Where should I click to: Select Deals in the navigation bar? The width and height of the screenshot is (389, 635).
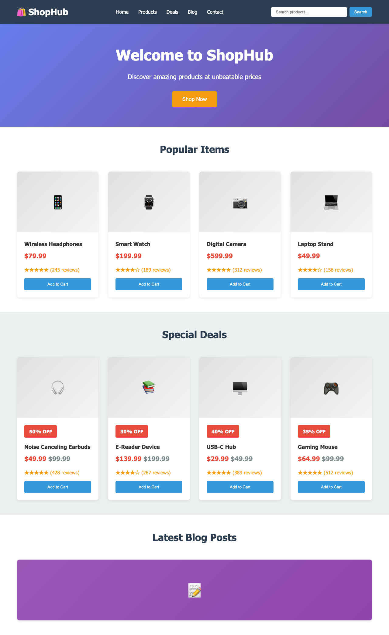[172, 12]
